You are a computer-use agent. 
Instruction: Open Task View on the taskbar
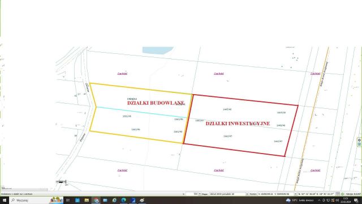[x=68, y=200]
